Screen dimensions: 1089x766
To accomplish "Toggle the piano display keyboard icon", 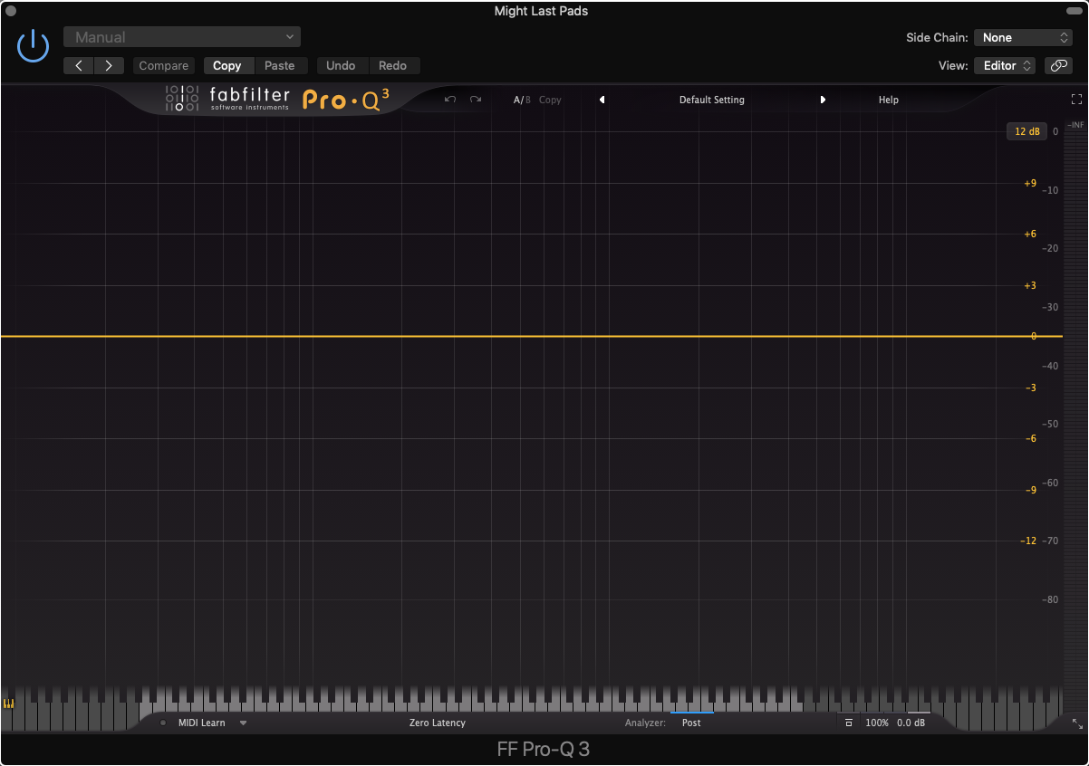I will click(x=9, y=704).
